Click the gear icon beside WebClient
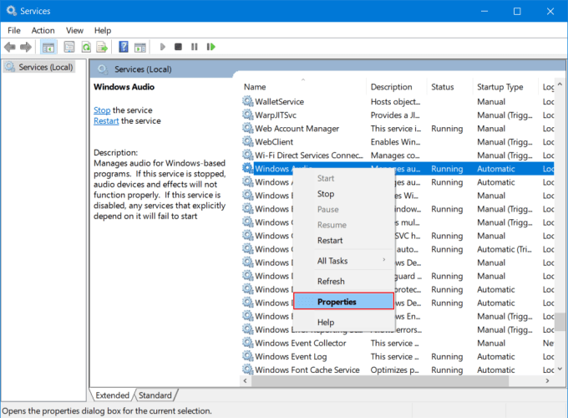The height and width of the screenshot is (418, 568). pos(248,141)
